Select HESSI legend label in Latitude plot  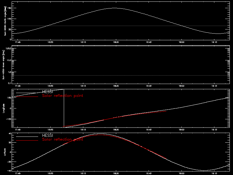[47, 136]
